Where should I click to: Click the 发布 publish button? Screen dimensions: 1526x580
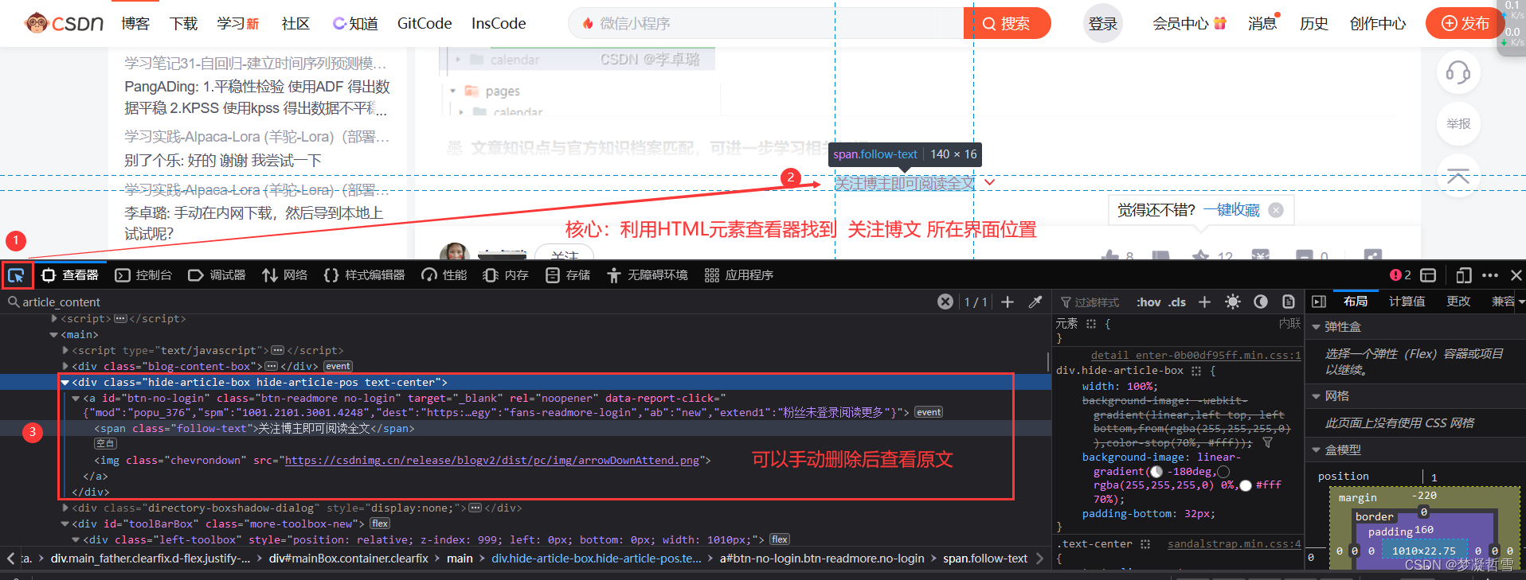[x=1466, y=24]
